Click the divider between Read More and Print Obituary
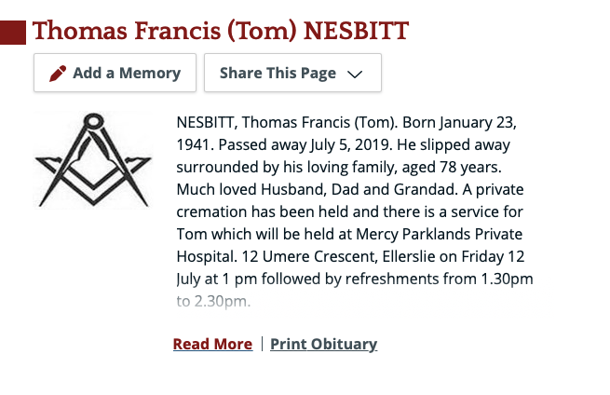The height and width of the screenshot is (395, 610). (x=262, y=345)
